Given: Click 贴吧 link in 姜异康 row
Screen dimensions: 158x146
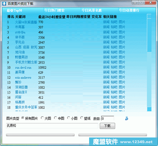Looking at the screenshot, I should (x=114, y=72).
